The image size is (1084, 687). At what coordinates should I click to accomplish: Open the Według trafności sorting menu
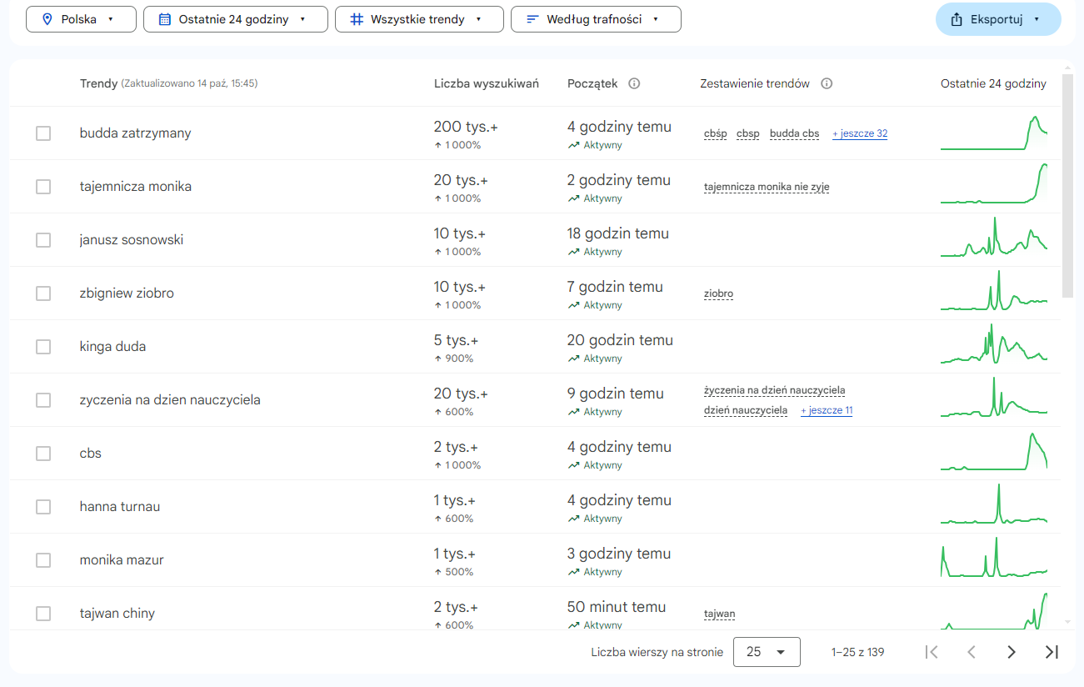click(596, 18)
